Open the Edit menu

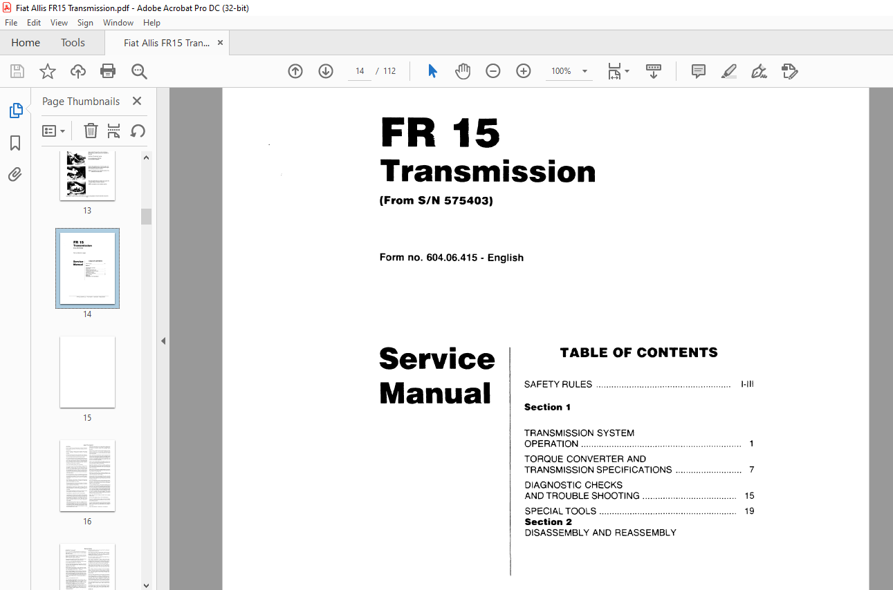coord(34,23)
